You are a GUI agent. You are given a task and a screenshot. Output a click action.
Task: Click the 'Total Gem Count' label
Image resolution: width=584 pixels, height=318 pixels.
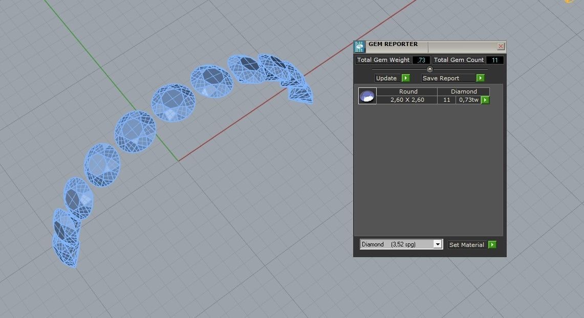[x=459, y=60]
